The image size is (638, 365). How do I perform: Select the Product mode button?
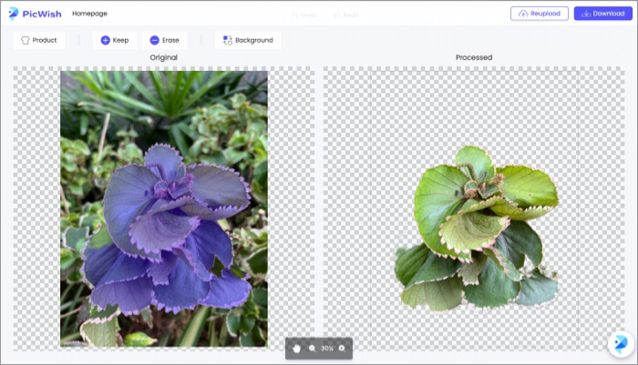[x=39, y=40]
